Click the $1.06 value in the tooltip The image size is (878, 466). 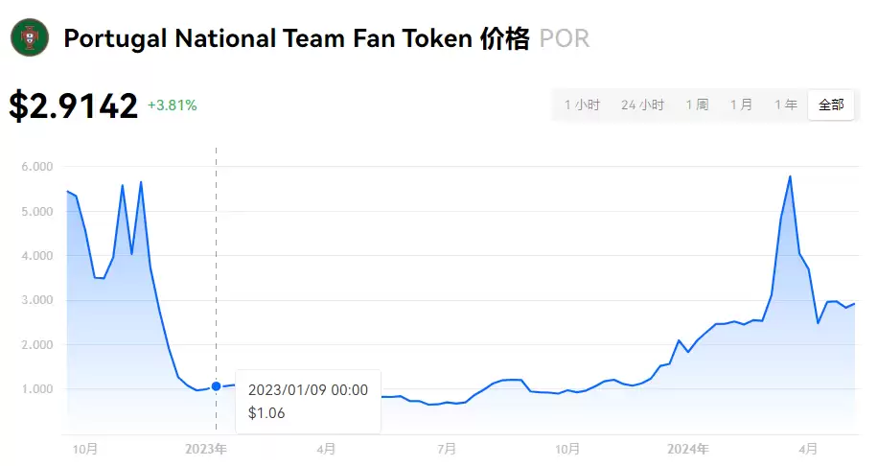tap(266, 413)
